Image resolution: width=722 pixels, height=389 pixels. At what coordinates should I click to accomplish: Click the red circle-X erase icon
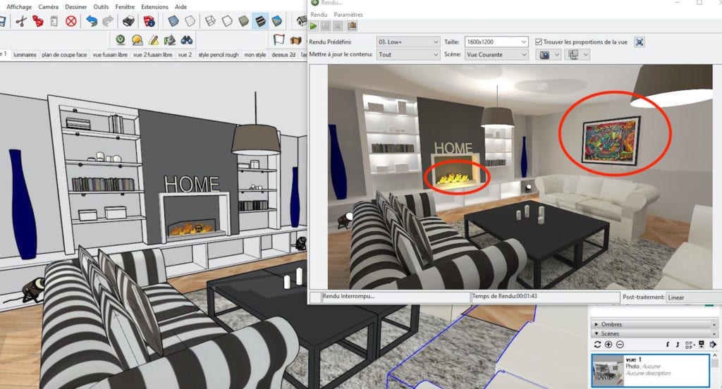71,21
